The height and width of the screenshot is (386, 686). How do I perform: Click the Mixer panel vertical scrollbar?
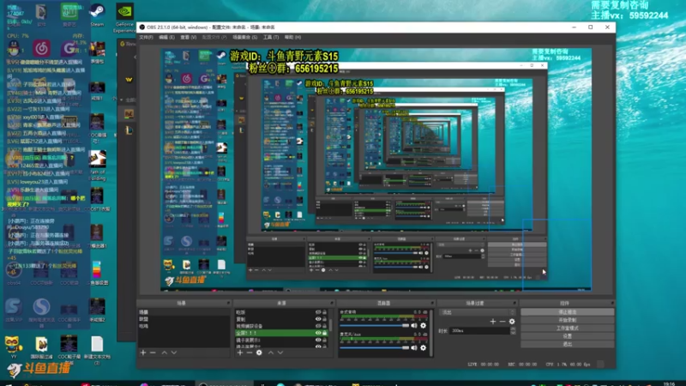(x=431, y=331)
